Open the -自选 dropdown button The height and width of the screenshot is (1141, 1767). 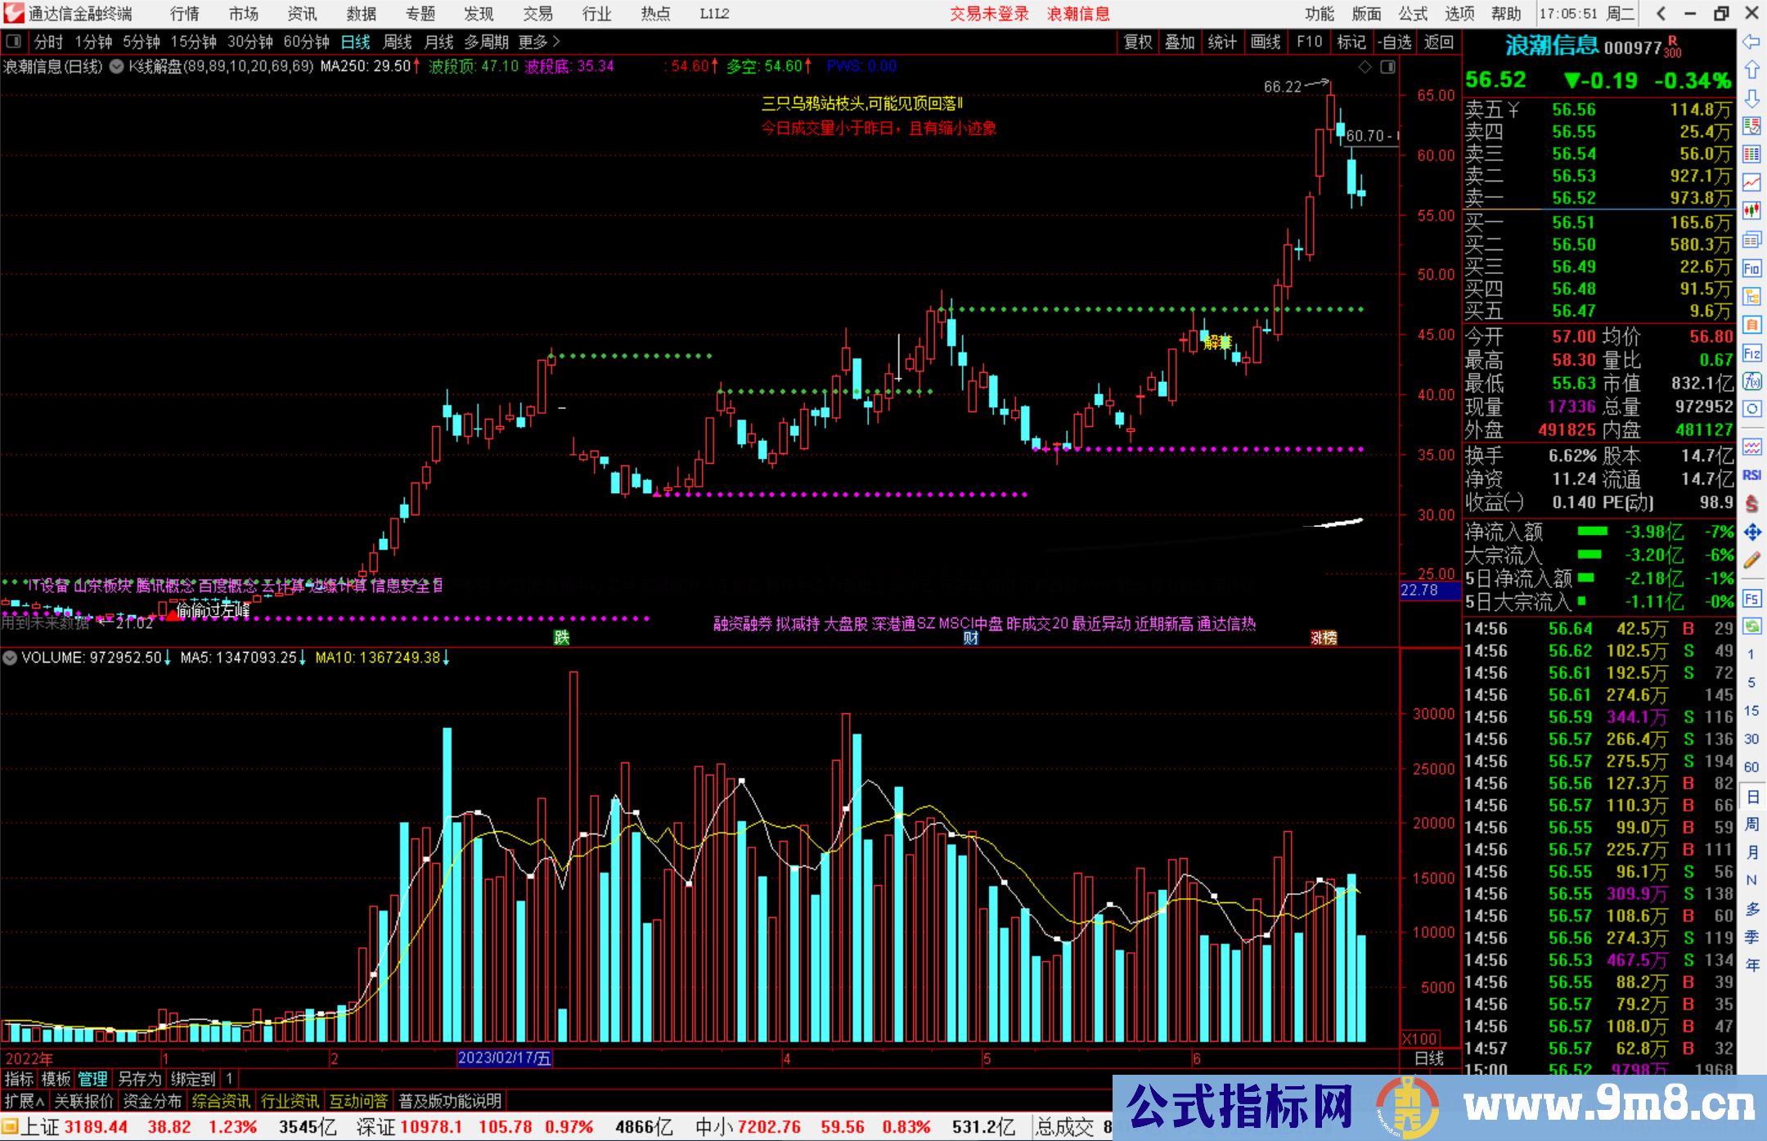tap(1395, 42)
